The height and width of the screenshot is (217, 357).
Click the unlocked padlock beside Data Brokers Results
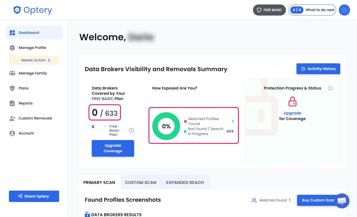pos(87,214)
